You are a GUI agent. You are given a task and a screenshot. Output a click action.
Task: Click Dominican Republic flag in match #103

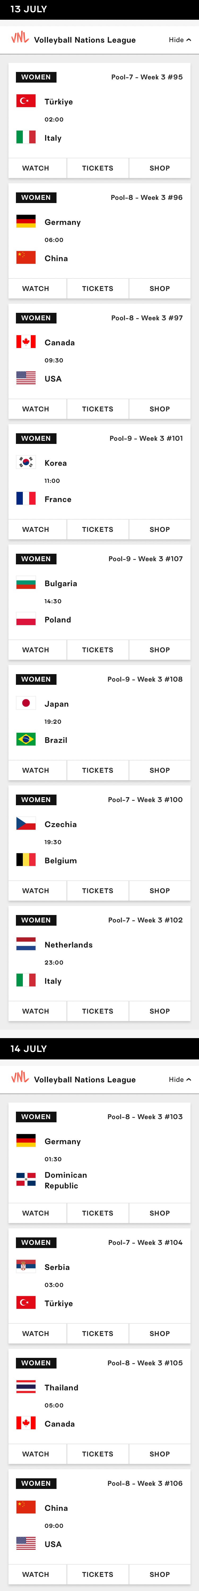coord(26,1180)
